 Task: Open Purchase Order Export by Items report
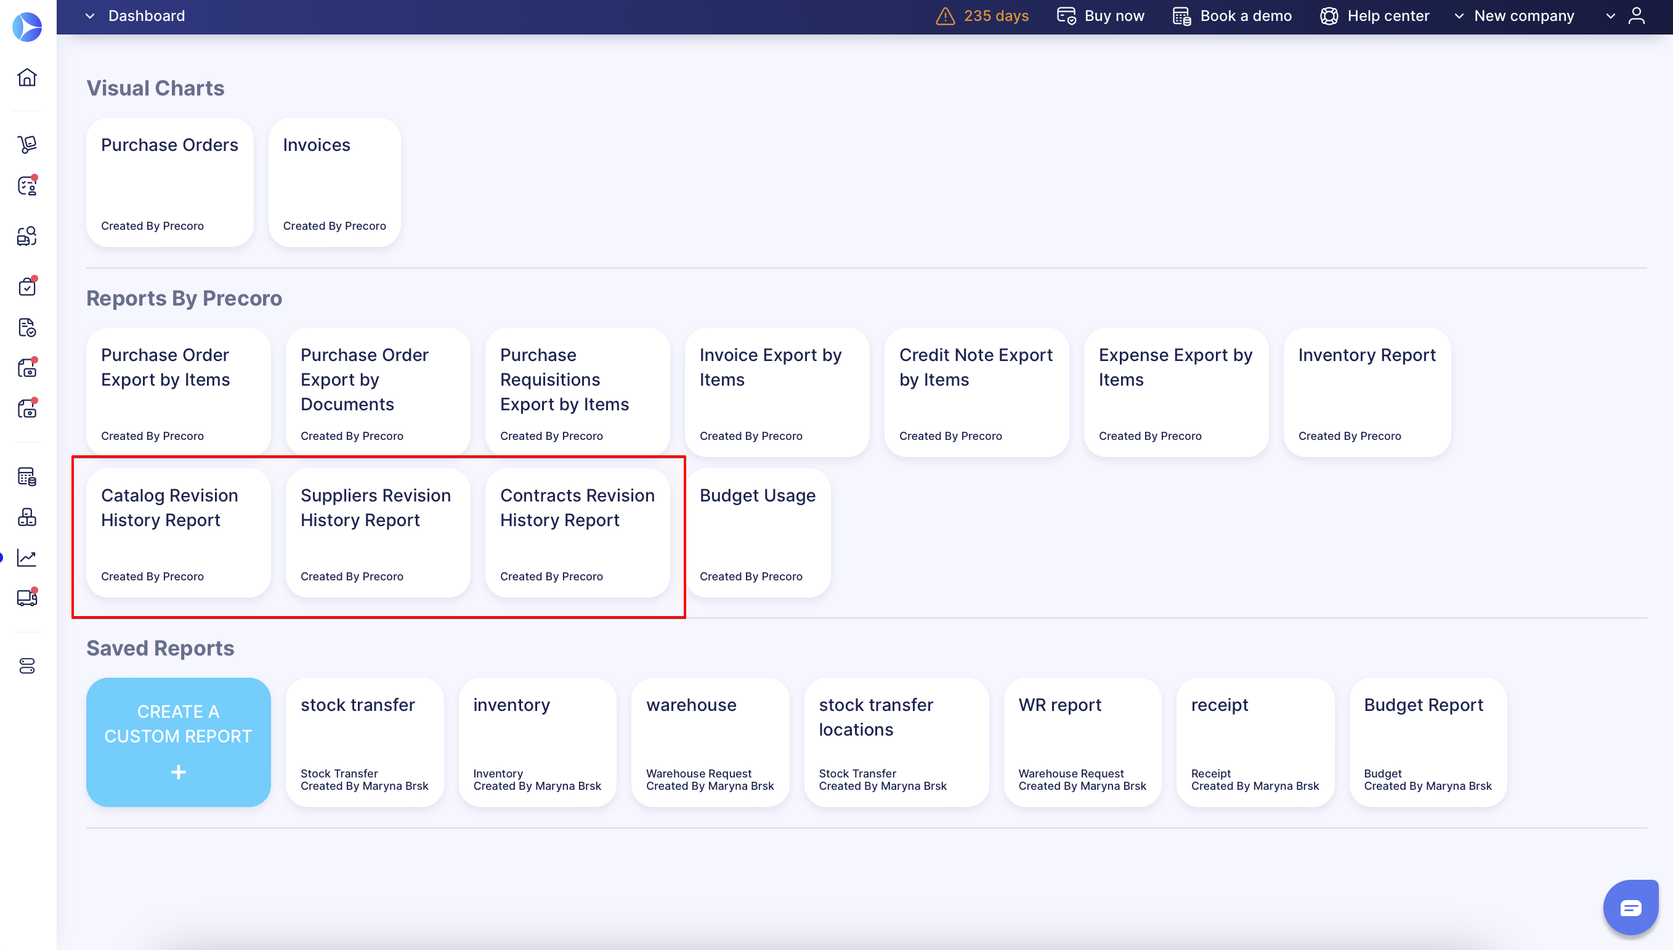coord(178,392)
